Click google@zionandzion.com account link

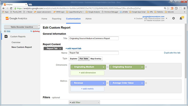click(153, 16)
